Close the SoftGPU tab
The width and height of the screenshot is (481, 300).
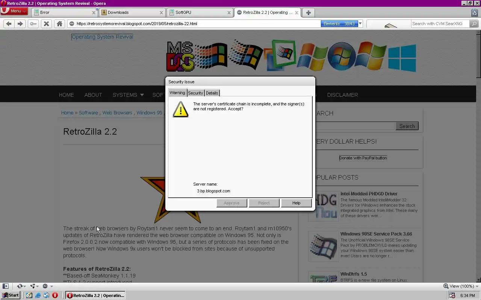coord(229,12)
